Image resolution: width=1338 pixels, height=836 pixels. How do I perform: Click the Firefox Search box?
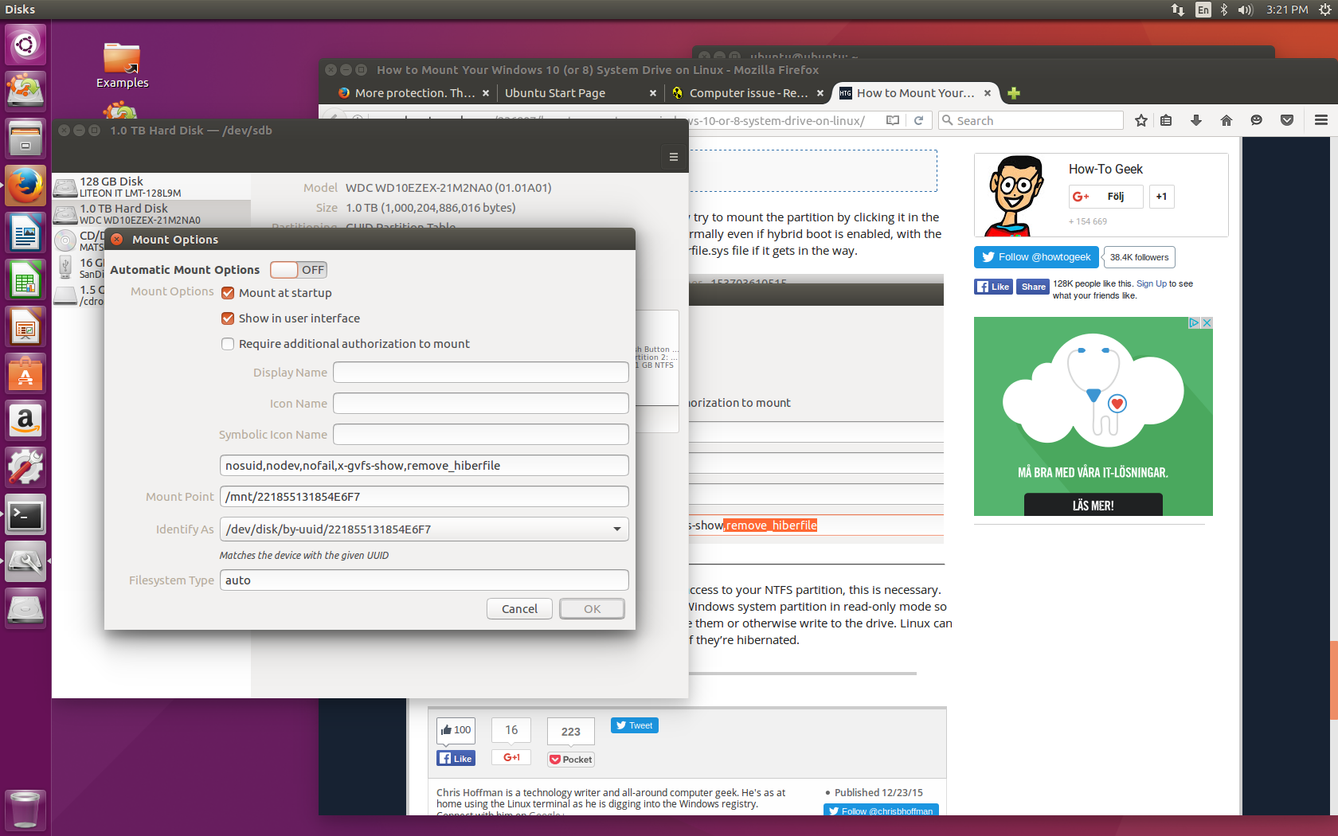point(1031,120)
